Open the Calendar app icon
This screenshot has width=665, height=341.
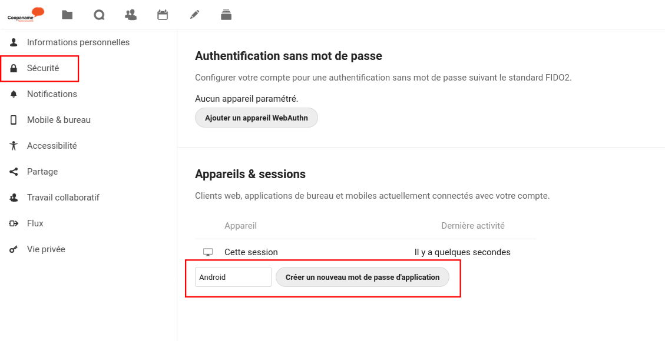point(163,15)
